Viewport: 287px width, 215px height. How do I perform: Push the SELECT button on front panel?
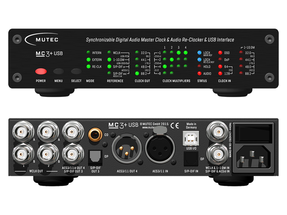pos(76,71)
